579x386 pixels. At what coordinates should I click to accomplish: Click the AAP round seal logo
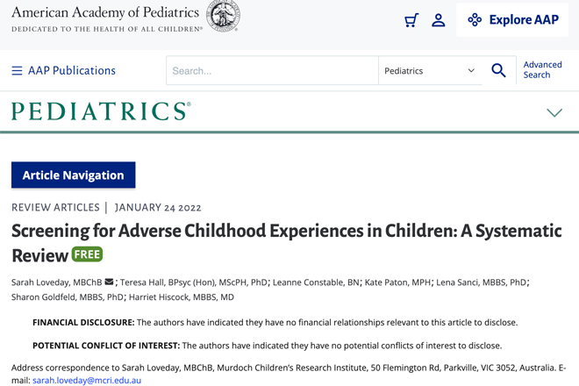(223, 16)
